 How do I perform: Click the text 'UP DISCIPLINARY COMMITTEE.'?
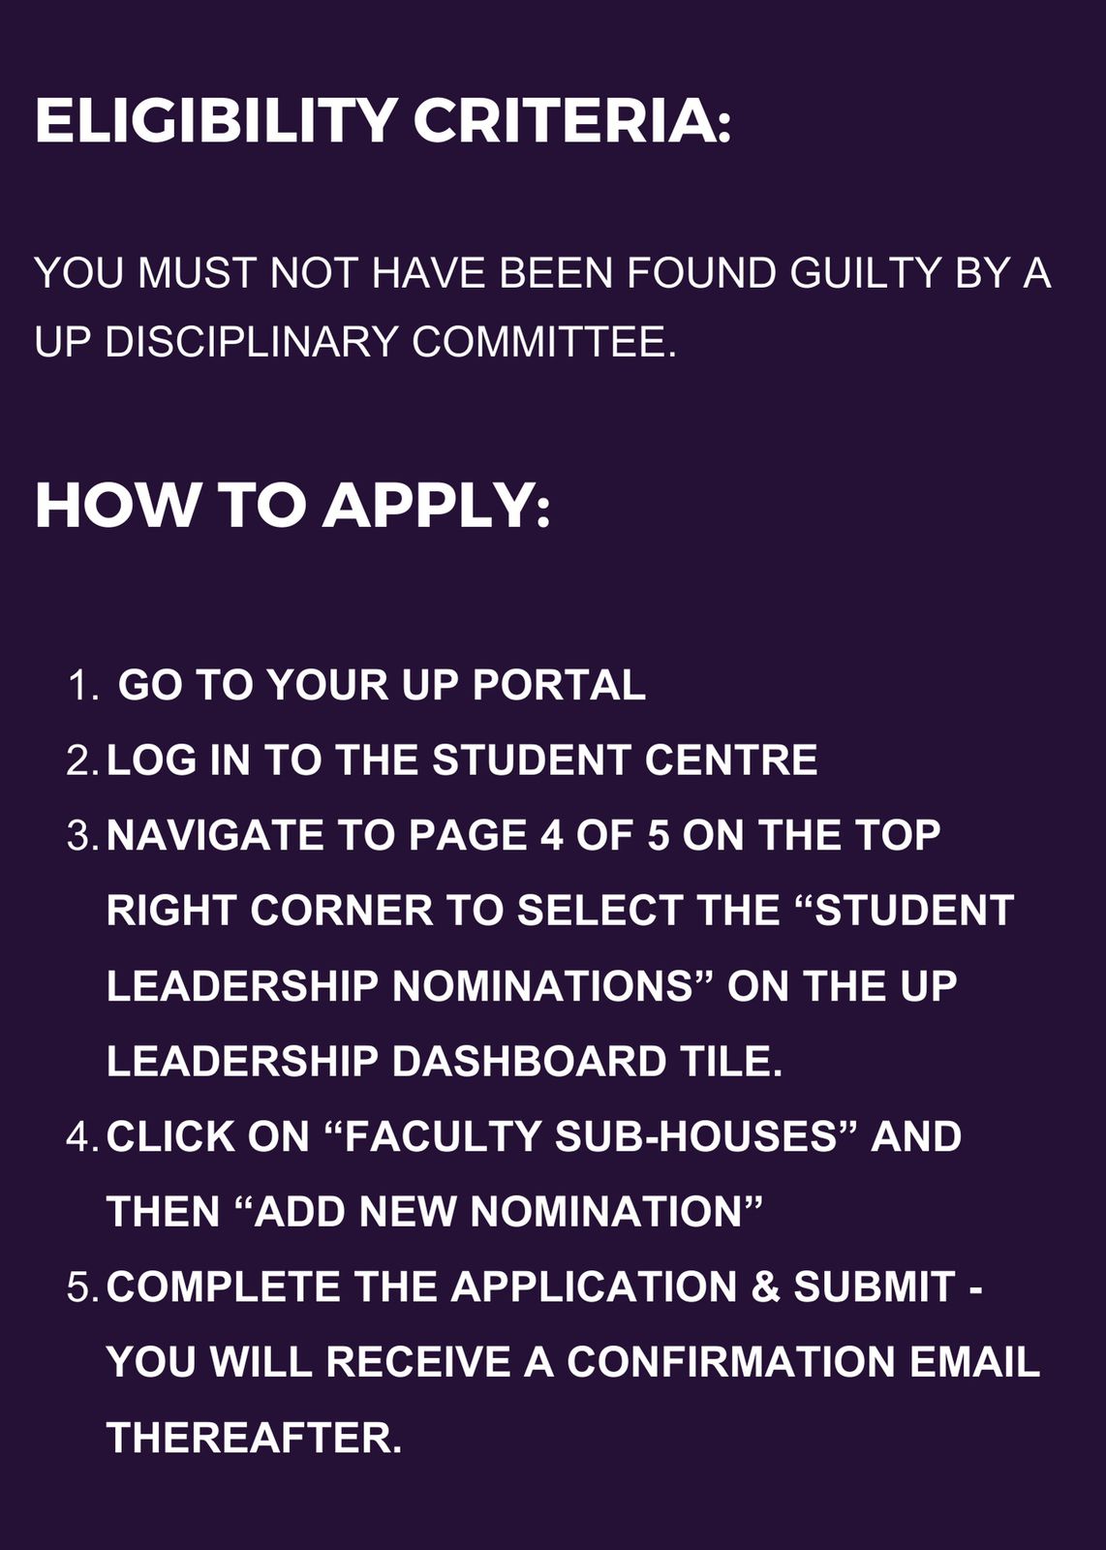pyautogui.click(x=355, y=342)
